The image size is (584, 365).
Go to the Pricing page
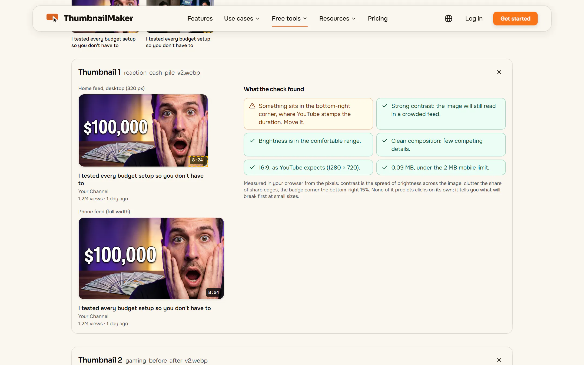coord(377,18)
